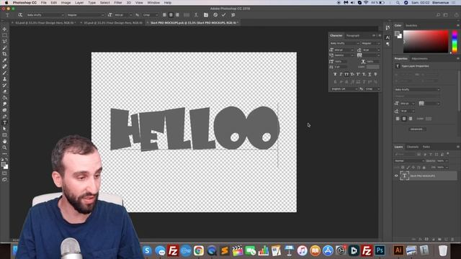Image resolution: width=461 pixels, height=259 pixels.
Task: Click the 3D text icon in options bar
Action: (233, 14)
